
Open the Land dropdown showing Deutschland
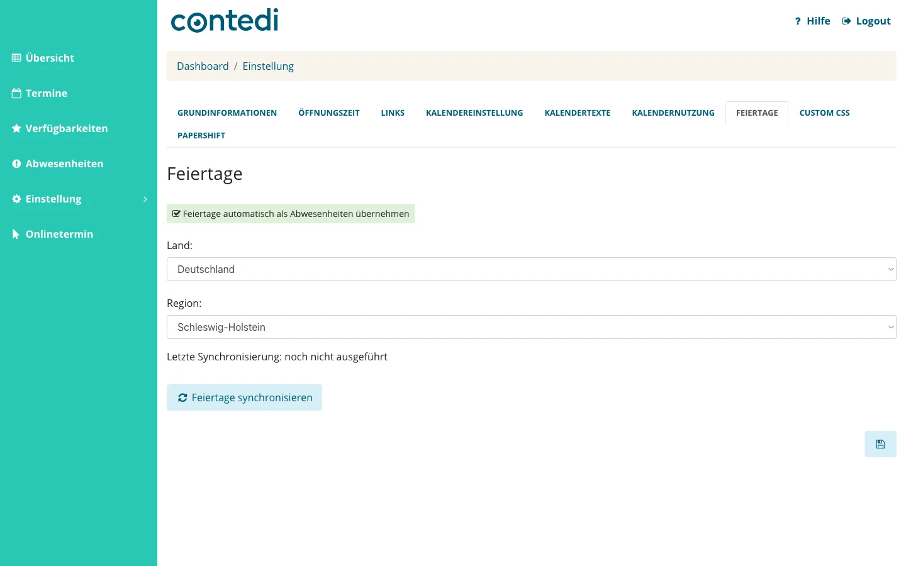click(532, 269)
